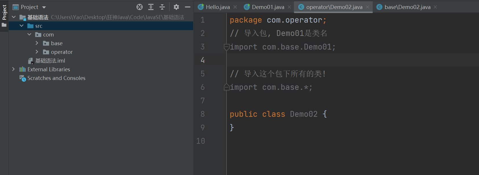Collapse the com folder
Image resolution: width=479 pixels, height=175 pixels.
tap(29, 34)
